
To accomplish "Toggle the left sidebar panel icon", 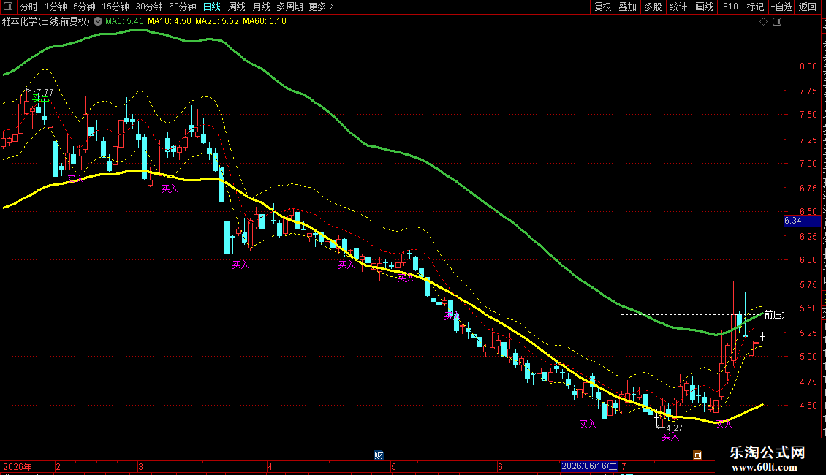I will click(x=8, y=7).
